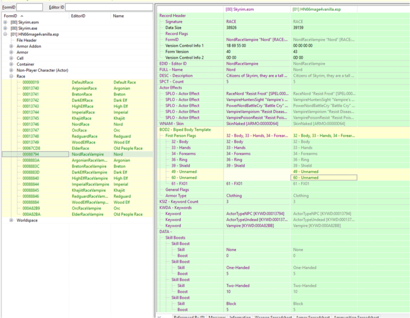Click the General Flags row label

point(177,190)
